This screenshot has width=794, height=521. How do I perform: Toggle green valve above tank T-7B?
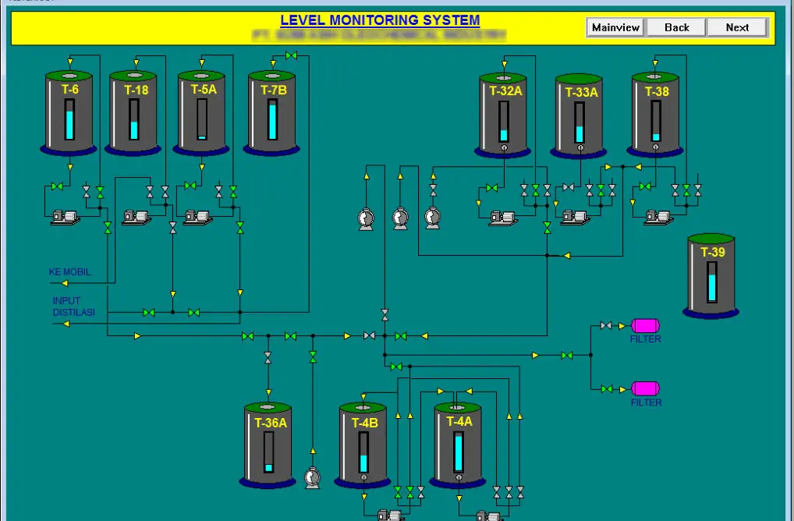click(x=291, y=55)
